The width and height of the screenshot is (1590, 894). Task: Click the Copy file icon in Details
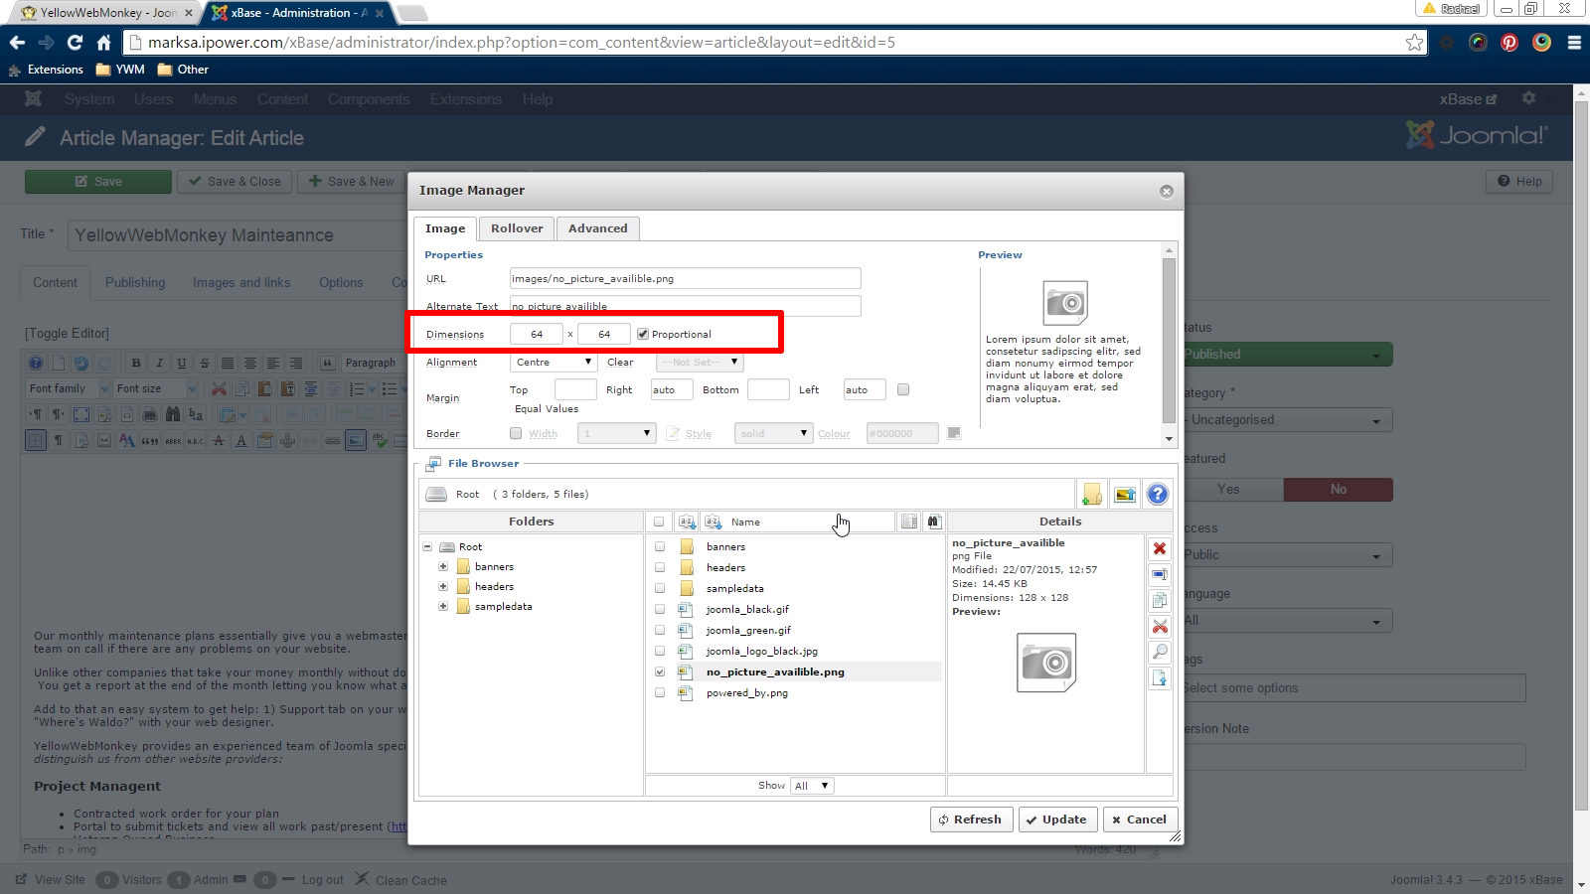(1160, 600)
